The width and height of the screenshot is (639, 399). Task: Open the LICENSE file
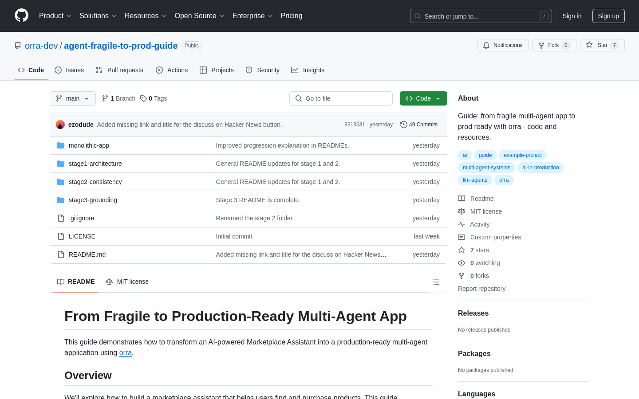[82, 236]
